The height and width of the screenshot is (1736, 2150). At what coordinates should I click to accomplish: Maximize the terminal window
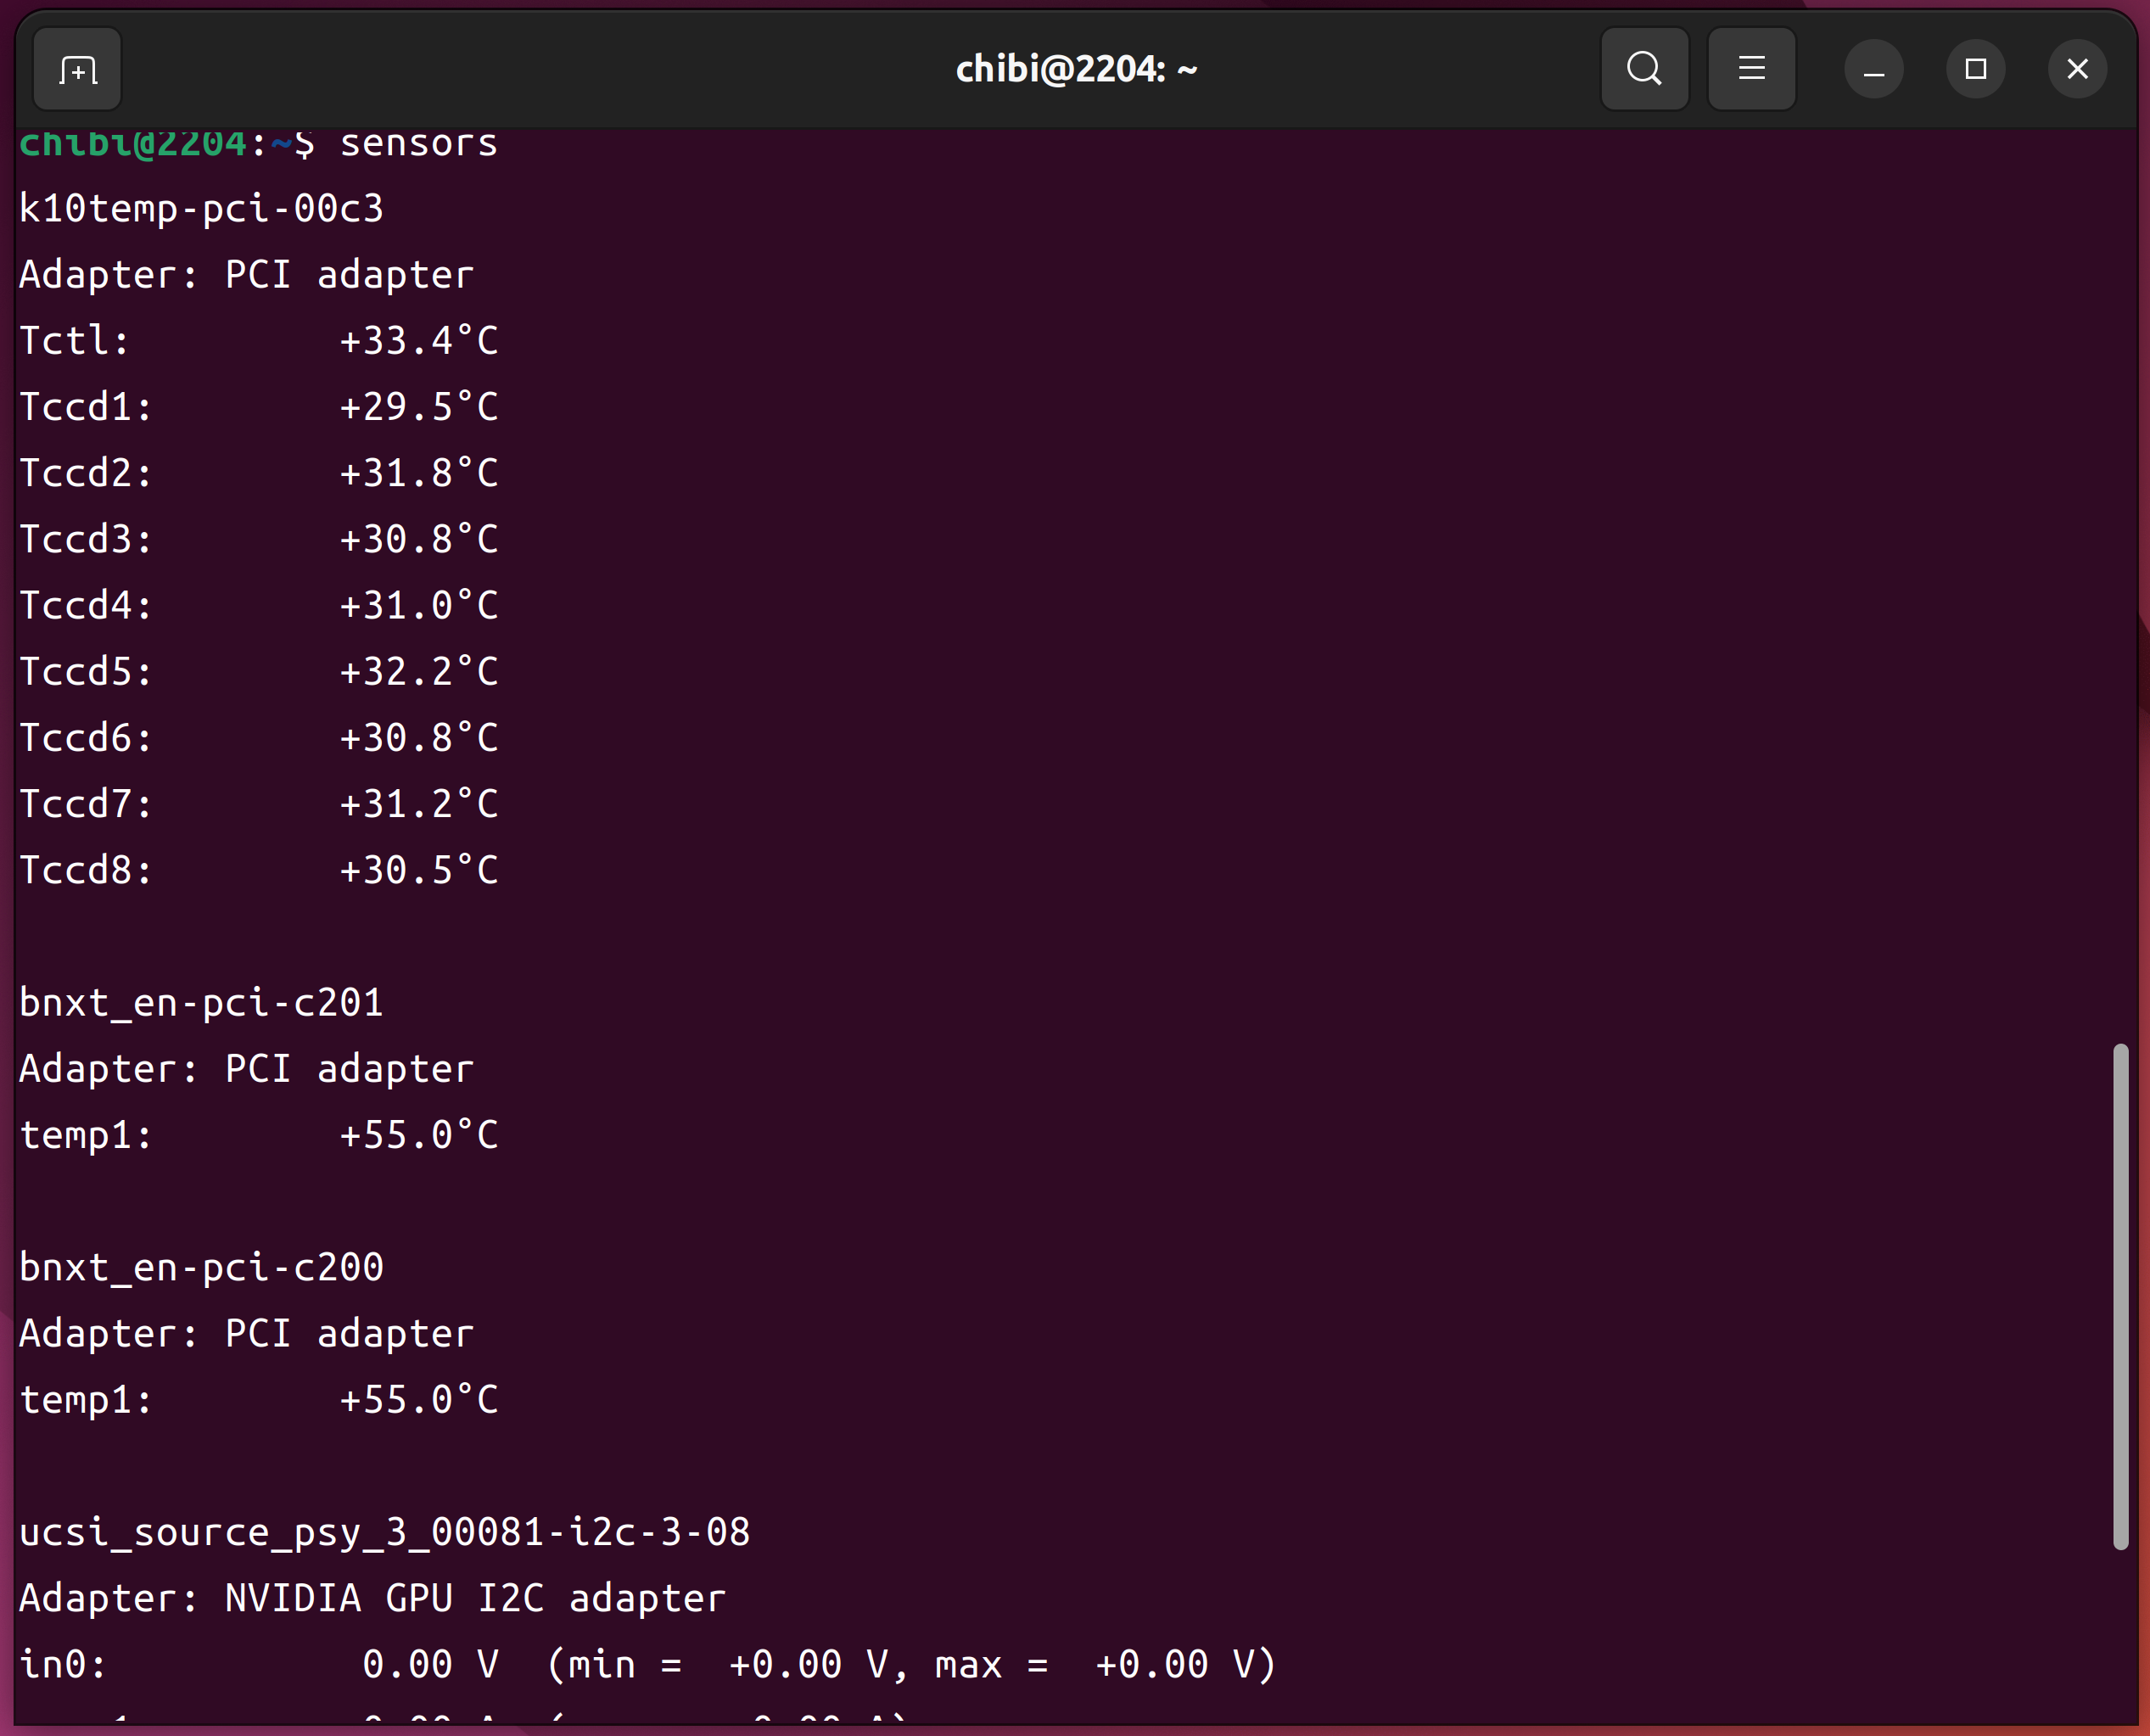(1975, 69)
